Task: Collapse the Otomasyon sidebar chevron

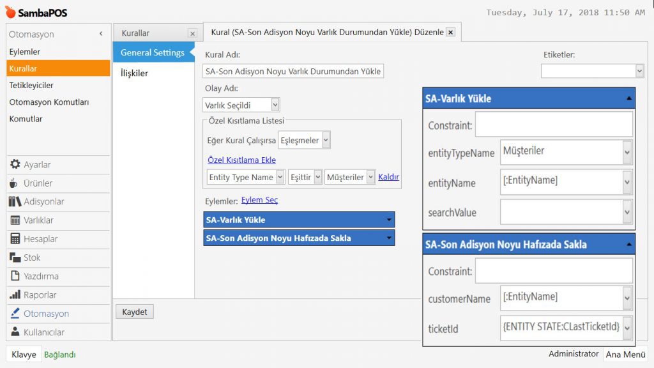Action: [101, 34]
